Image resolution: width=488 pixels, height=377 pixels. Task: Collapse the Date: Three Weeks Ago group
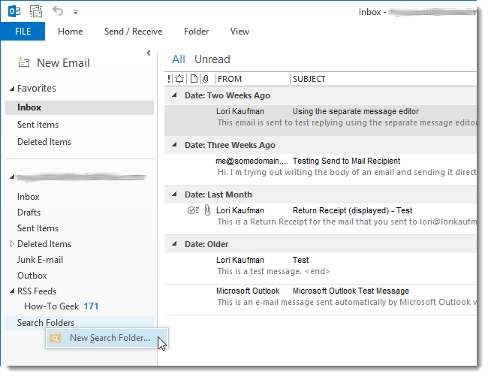click(175, 144)
